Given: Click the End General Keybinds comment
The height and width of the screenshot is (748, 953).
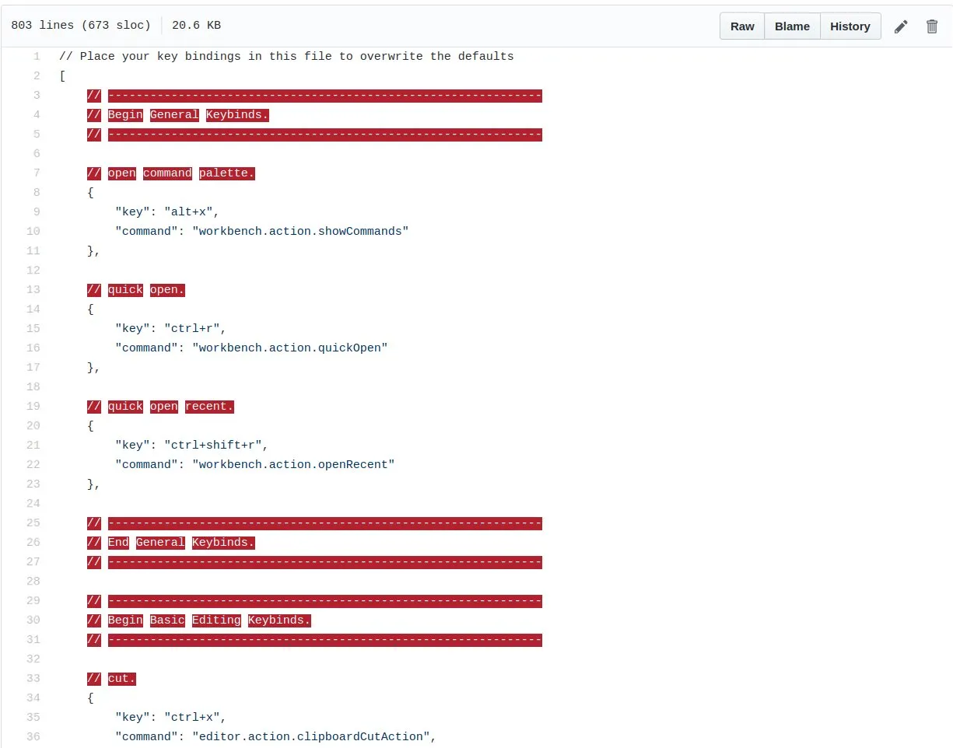Looking at the screenshot, I should pyautogui.click(x=171, y=543).
